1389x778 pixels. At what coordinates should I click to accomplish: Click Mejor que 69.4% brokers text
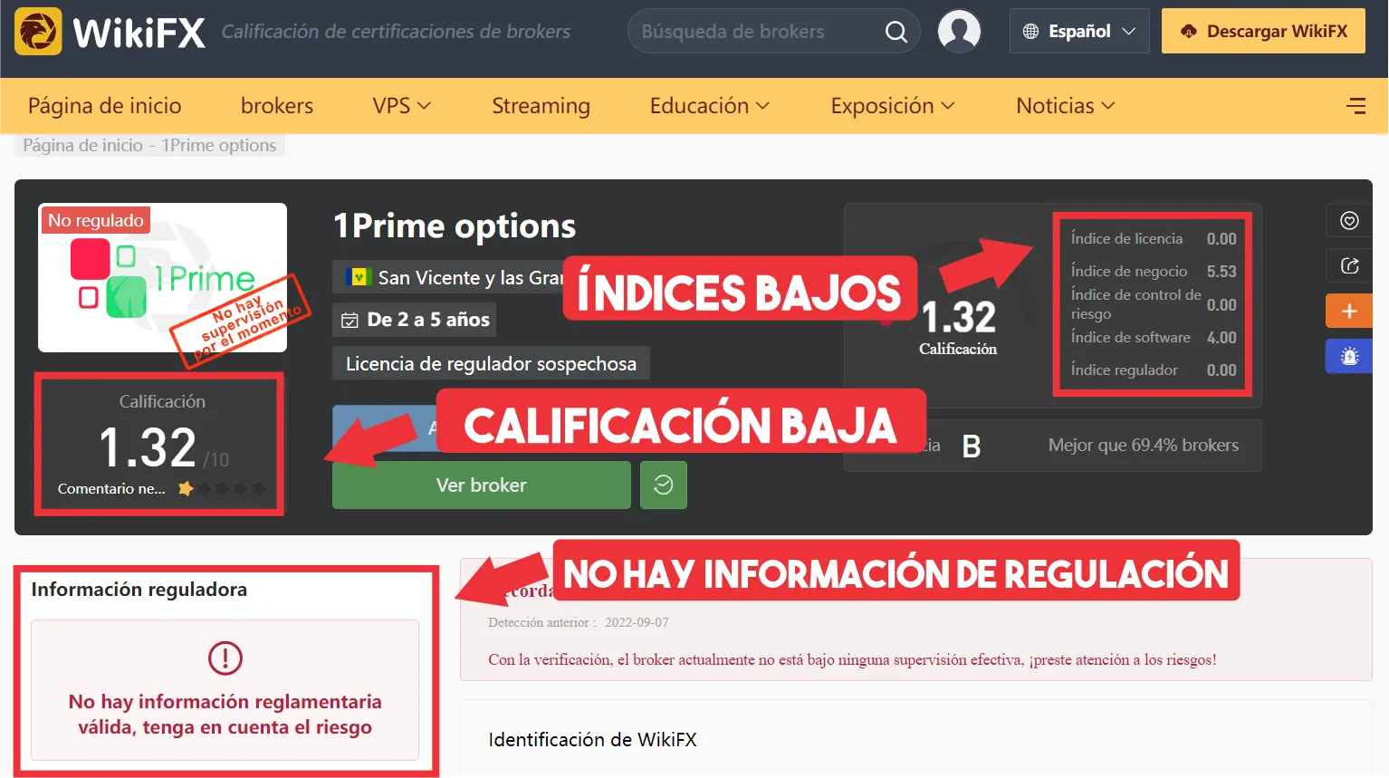click(1144, 446)
